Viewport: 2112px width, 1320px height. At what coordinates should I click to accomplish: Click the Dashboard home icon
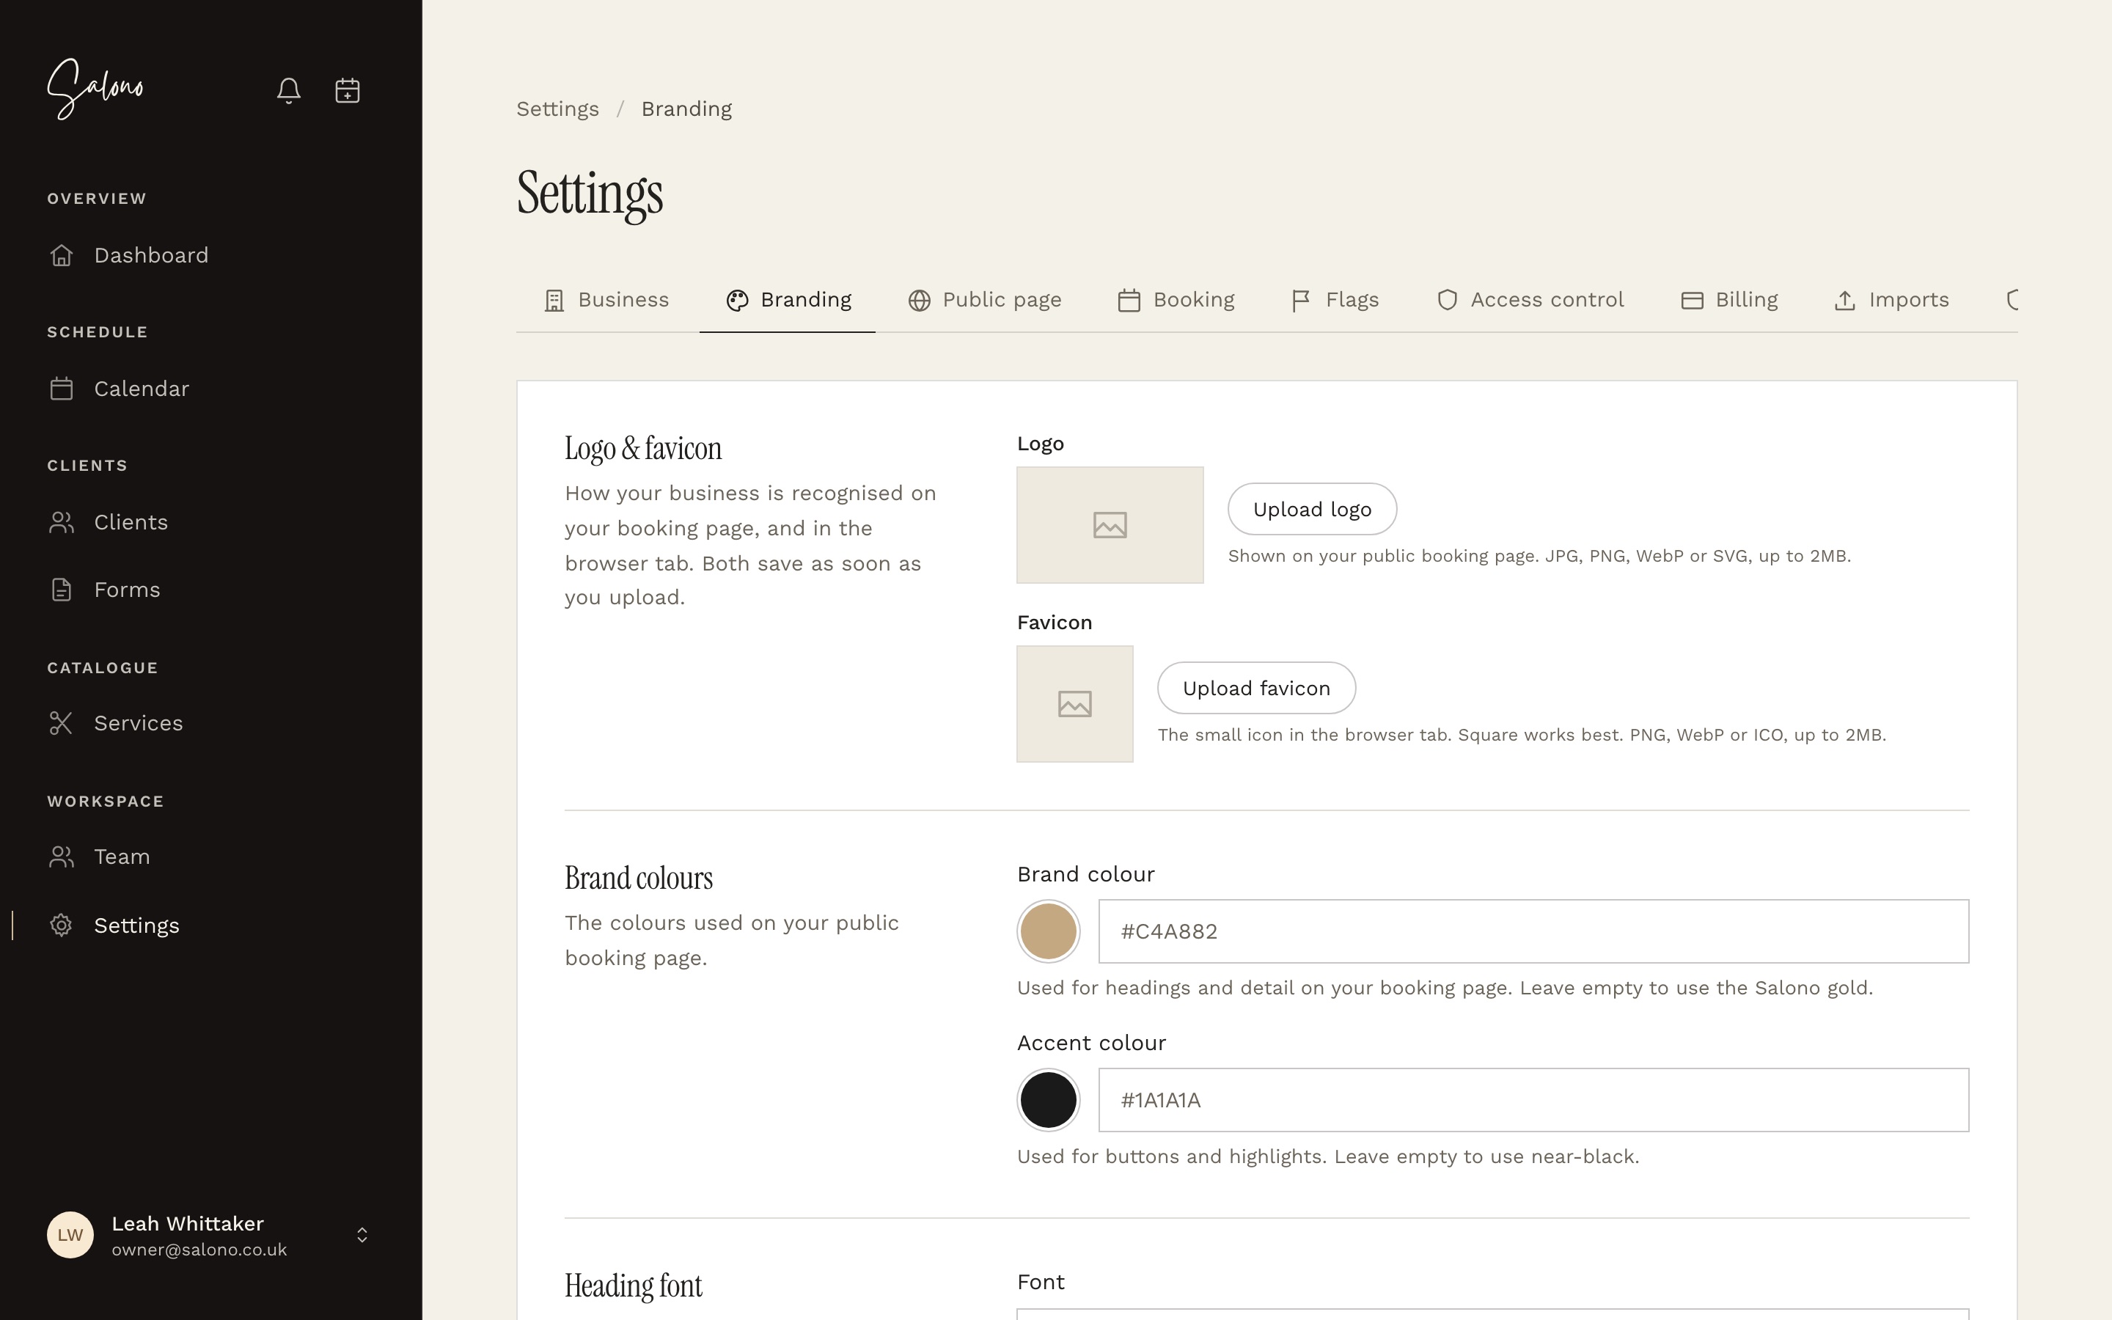click(x=61, y=255)
